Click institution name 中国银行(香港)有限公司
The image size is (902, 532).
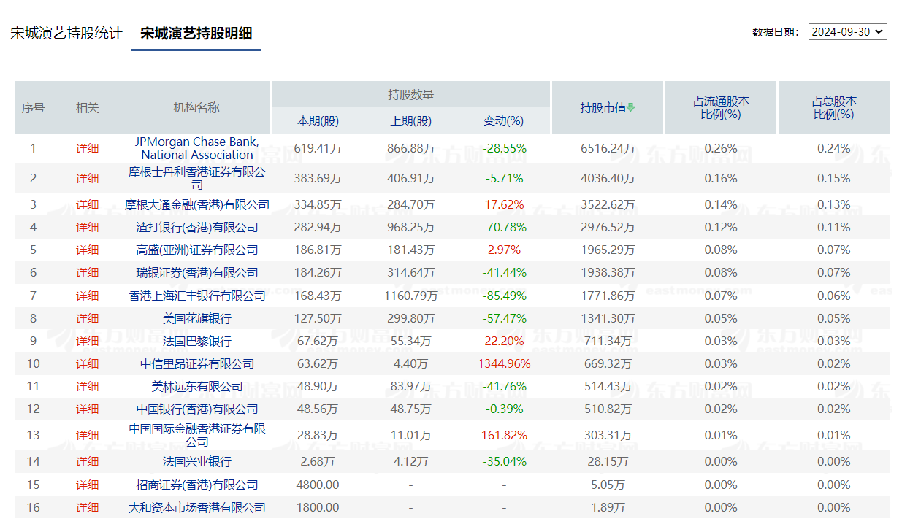[x=197, y=409]
